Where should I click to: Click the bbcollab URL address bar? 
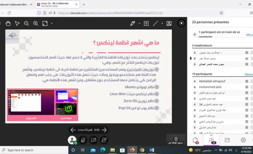point(110,13)
